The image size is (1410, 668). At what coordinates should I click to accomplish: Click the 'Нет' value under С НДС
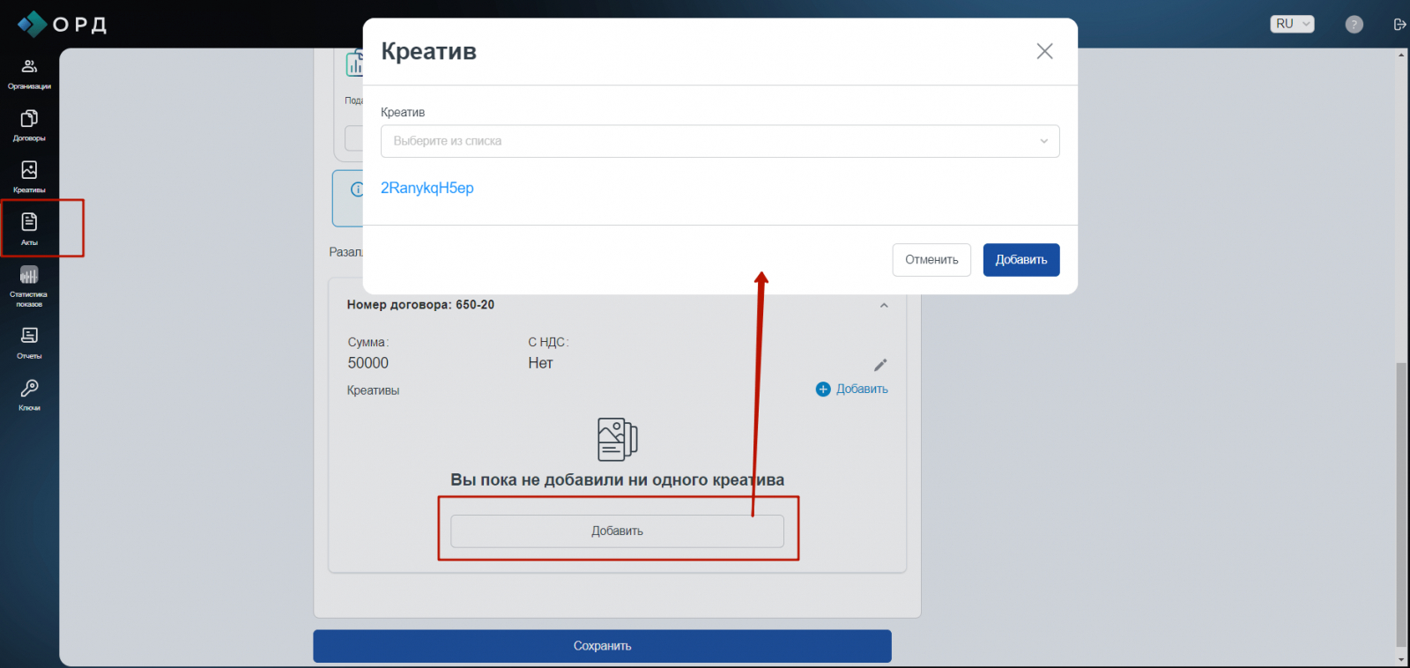coord(540,363)
